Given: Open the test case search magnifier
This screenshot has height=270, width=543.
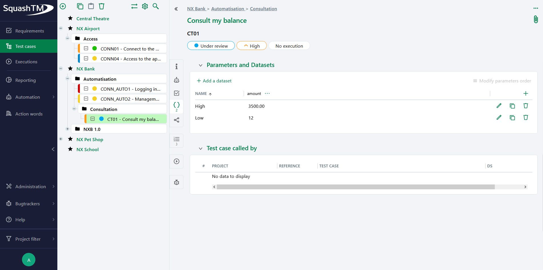Looking at the screenshot, I should 156,6.
